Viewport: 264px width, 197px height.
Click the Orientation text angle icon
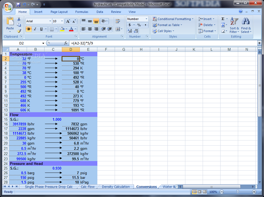[x=104, y=21]
